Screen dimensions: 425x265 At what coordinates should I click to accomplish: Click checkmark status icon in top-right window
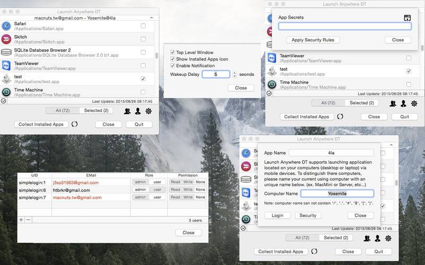tap(269, 93)
